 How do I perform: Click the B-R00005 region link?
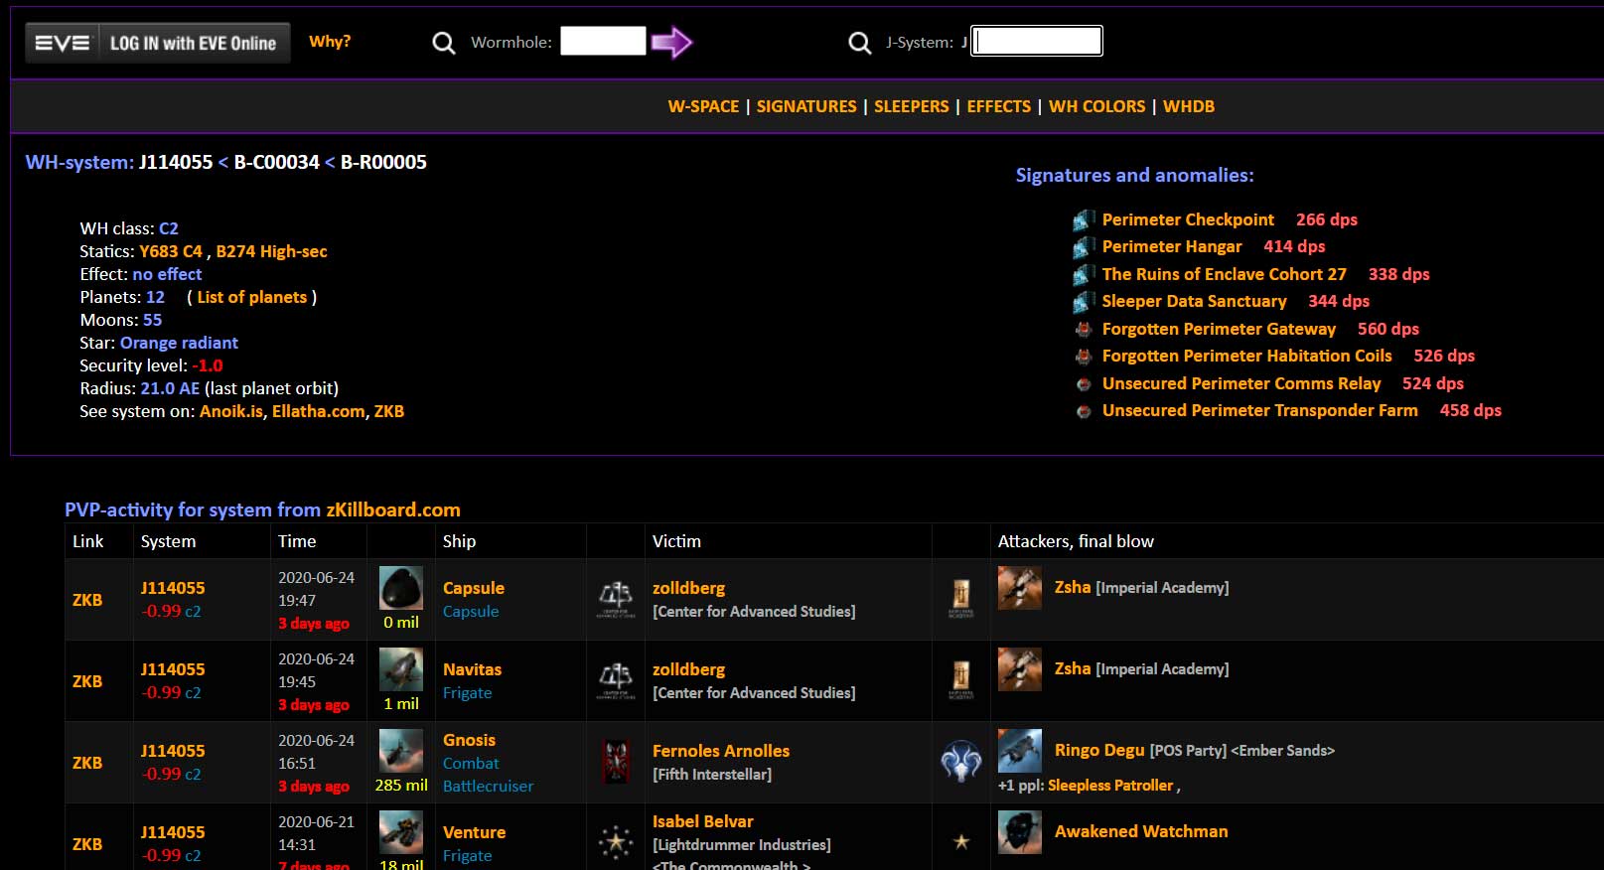(383, 162)
